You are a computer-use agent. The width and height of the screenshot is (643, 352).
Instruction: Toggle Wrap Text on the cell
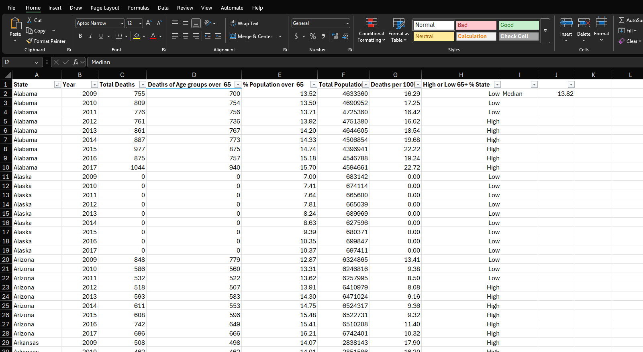(245, 23)
